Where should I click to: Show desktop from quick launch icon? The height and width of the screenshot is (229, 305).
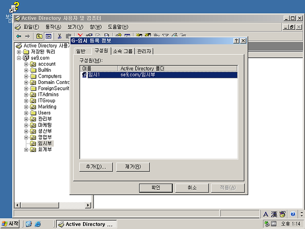click(29, 224)
